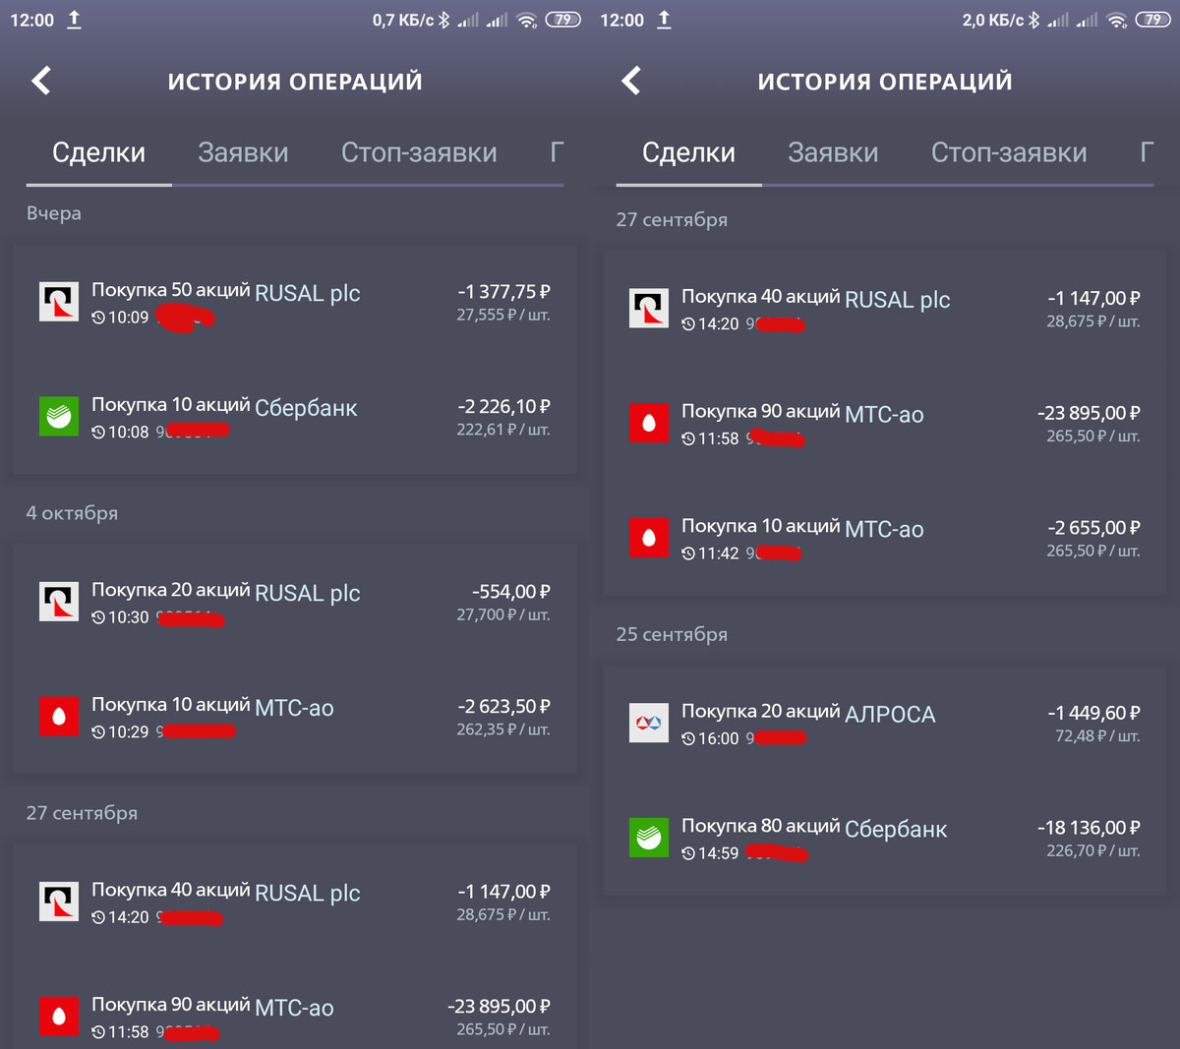
Task: Tap clock icon next to 14:59 time
Action: coord(688,853)
